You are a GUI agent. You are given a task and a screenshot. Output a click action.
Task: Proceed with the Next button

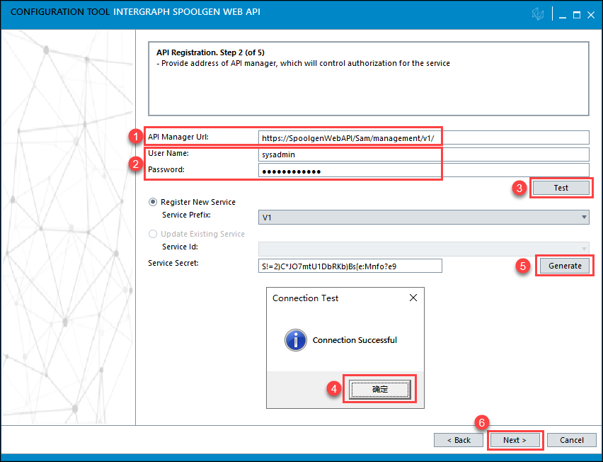515,440
